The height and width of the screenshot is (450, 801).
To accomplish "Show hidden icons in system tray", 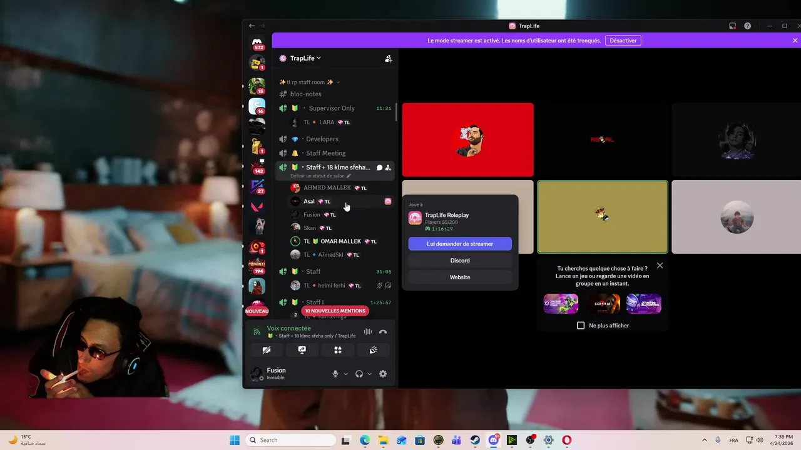I will tap(705, 440).
